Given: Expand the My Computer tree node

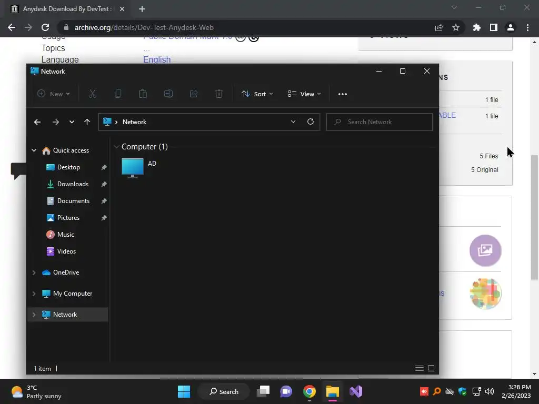Looking at the screenshot, I should point(34,294).
